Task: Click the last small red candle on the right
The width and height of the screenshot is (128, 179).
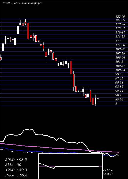Action: coord(98,99)
